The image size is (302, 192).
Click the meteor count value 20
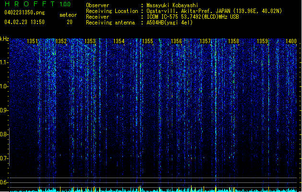click(70, 22)
